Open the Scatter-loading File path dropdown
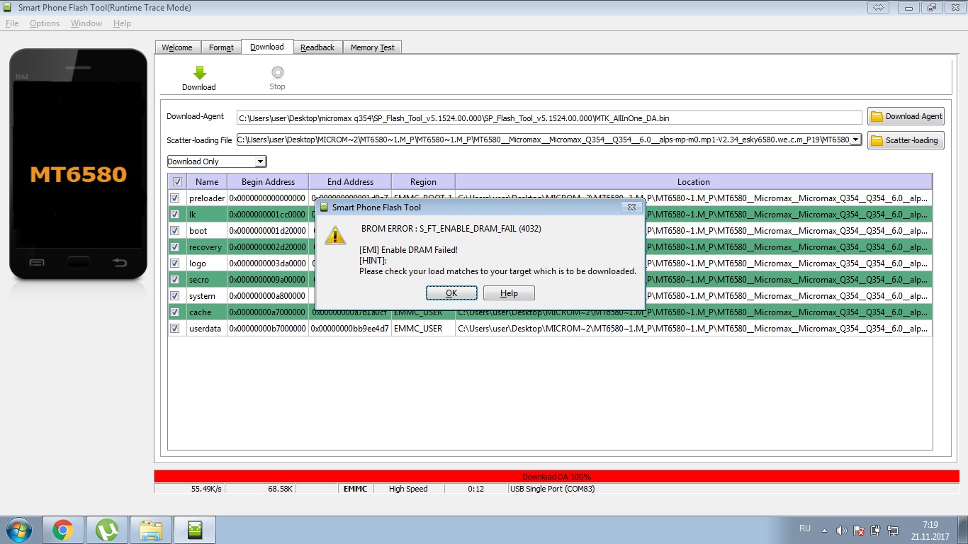Image resolution: width=968 pixels, height=544 pixels. [x=855, y=140]
